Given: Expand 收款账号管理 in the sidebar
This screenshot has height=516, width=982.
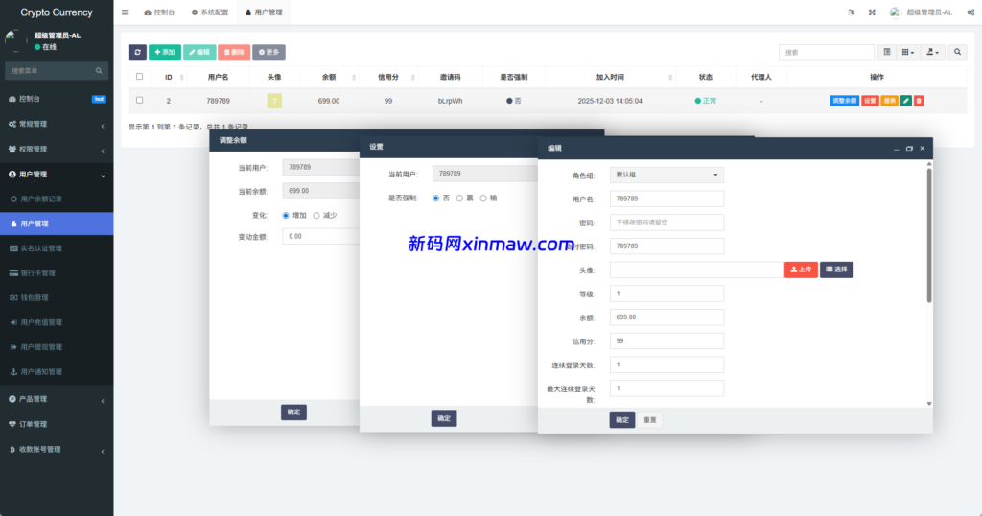Looking at the screenshot, I should tap(57, 450).
